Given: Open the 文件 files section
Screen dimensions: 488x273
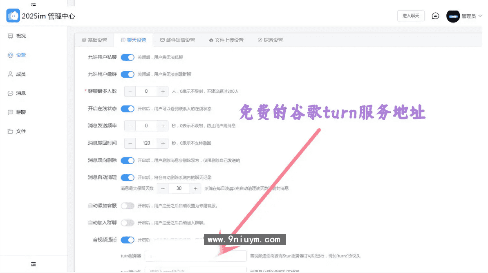Looking at the screenshot, I should [x=20, y=131].
